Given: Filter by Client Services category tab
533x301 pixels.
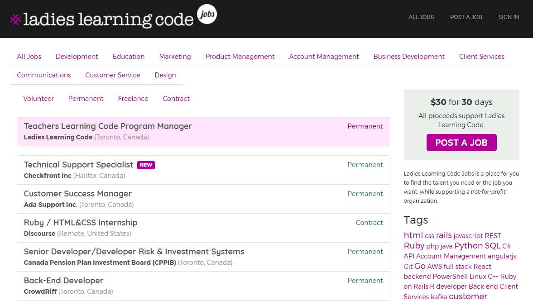Looking at the screenshot, I should (482, 57).
